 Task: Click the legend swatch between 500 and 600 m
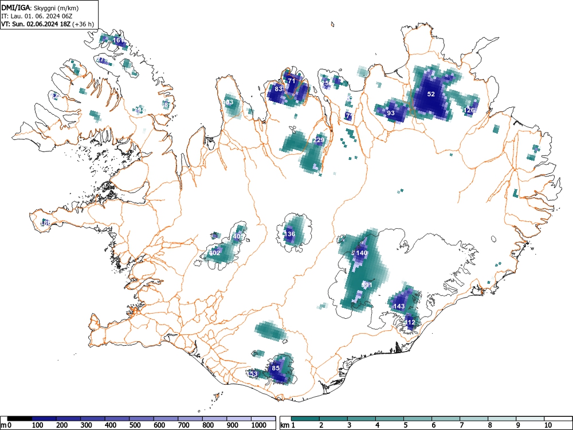(x=142, y=419)
